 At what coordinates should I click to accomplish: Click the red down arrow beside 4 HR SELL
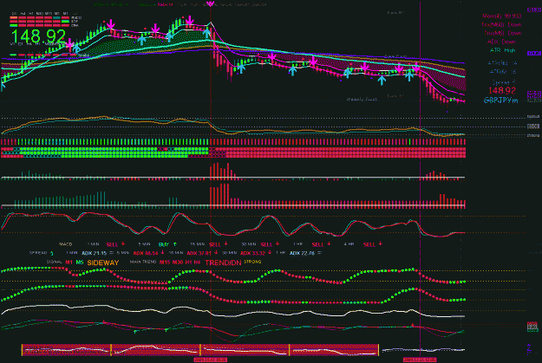(381, 243)
